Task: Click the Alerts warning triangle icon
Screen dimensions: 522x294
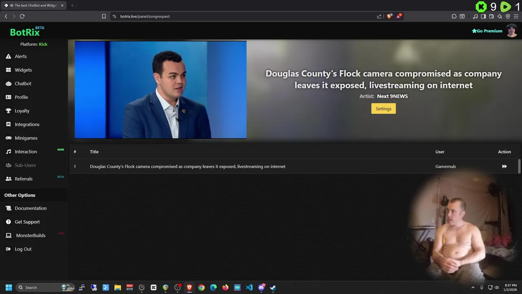Action: point(8,56)
